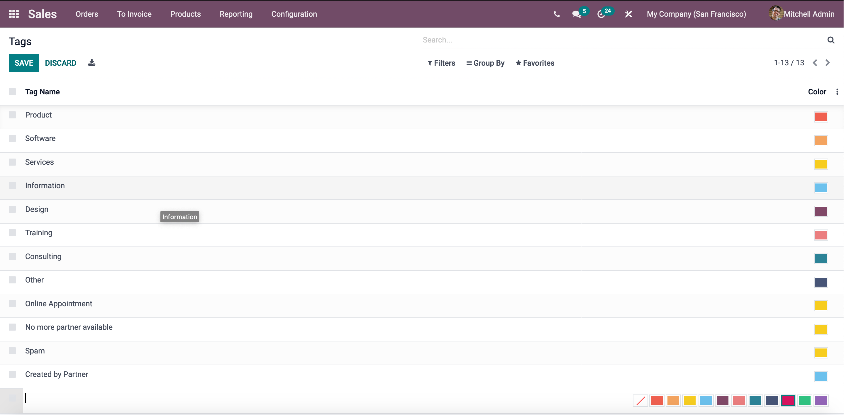Click the Sales app title
The image size is (844, 415).
[x=42, y=14]
